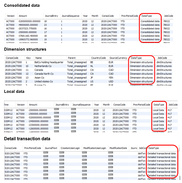Click JournalEntry value 23 in Consolidated data
The height and width of the screenshot is (183, 182).
click(45, 25)
